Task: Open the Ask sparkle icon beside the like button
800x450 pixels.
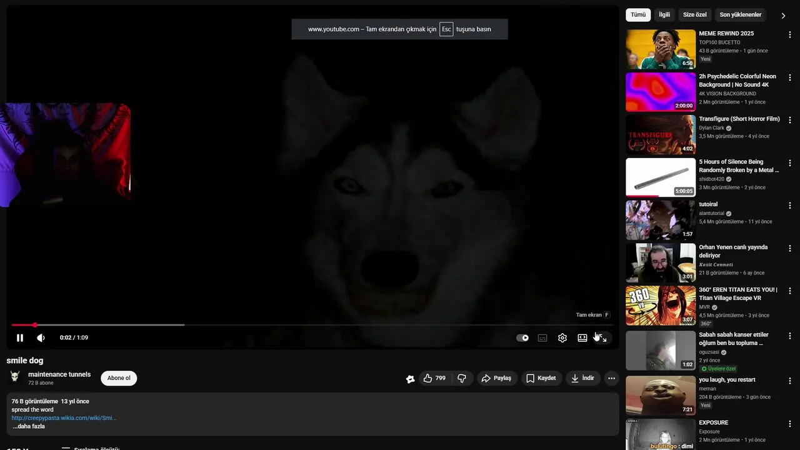Action: pos(410,378)
